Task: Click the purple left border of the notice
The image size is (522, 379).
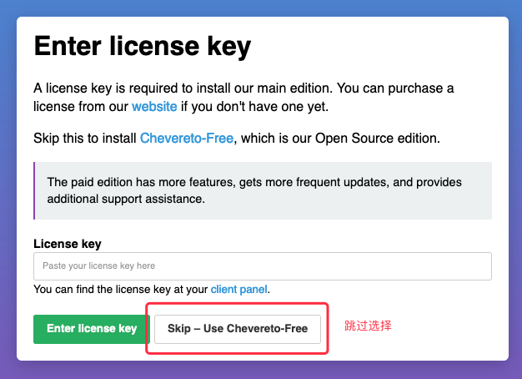Action: tap(35, 191)
